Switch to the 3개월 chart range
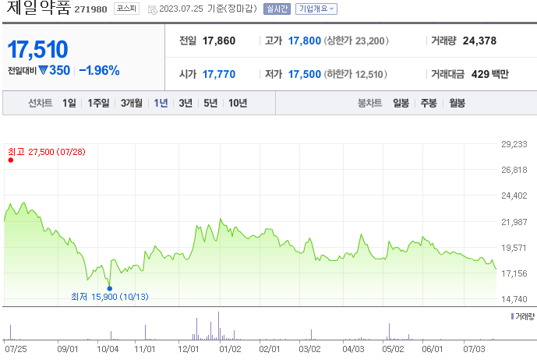The width and height of the screenshot is (537, 363). click(x=131, y=103)
